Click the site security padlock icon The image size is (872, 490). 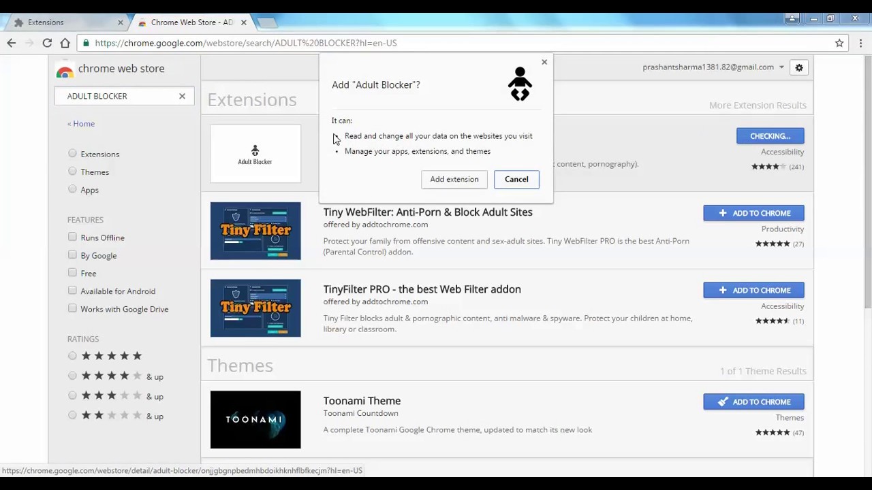click(86, 43)
